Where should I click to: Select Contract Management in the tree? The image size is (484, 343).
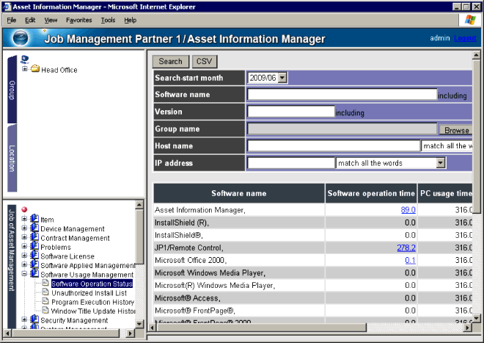(75, 238)
